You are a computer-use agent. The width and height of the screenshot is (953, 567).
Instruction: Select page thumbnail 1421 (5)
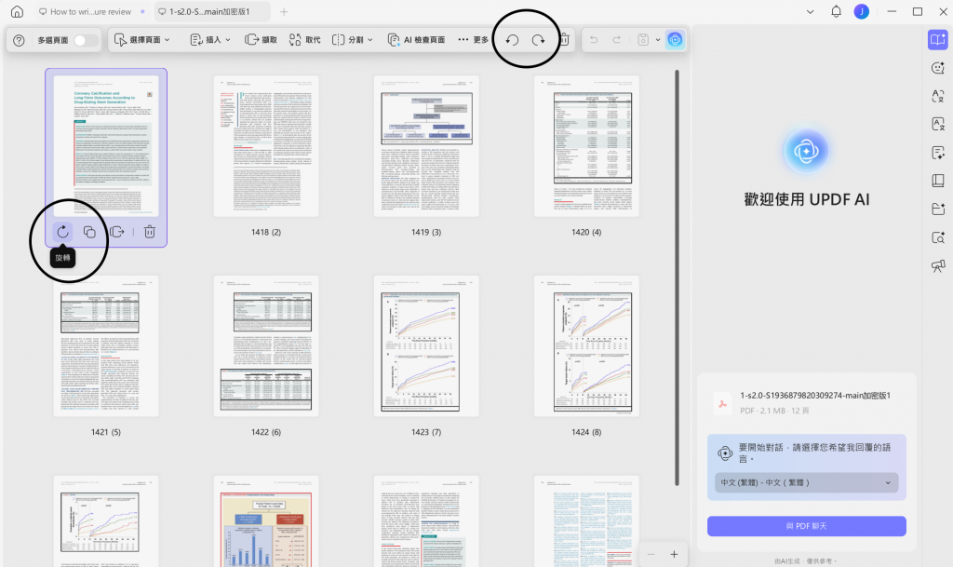point(106,346)
